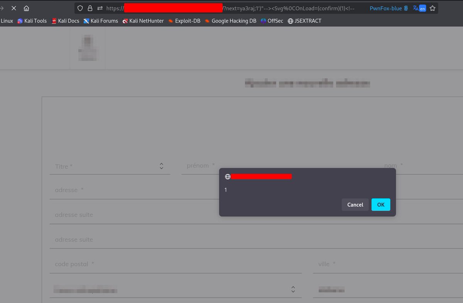Viewport: 463px width, 303px height.
Task: Focus the first adresse suite field
Action: pyautogui.click(x=256, y=215)
